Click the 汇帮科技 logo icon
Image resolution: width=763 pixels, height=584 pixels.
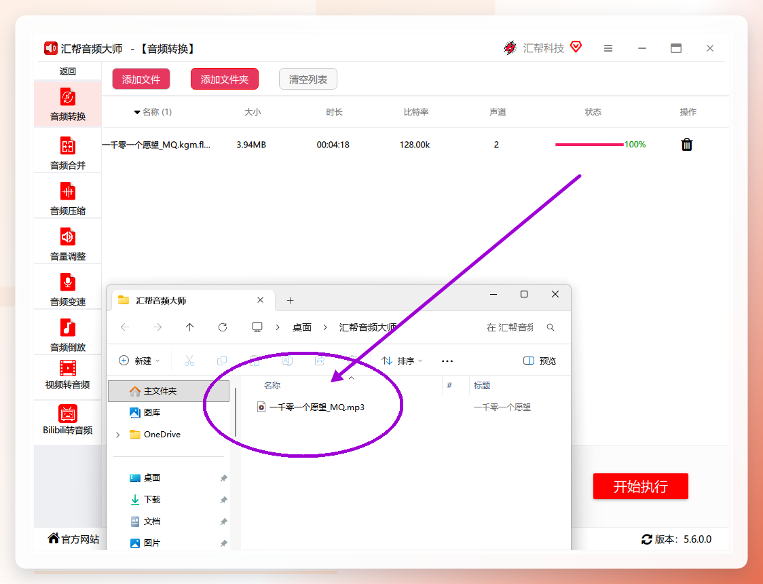[510, 48]
